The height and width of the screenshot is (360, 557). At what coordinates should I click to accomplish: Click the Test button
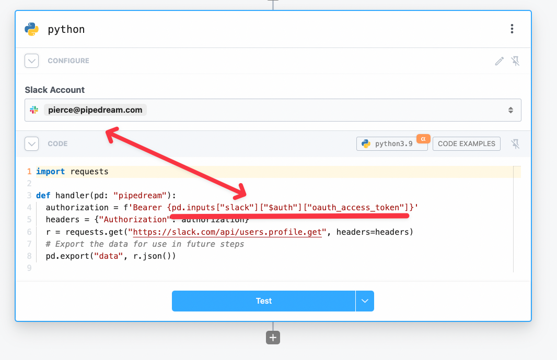click(263, 301)
